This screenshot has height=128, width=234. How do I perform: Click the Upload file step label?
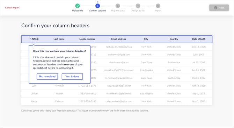(x=78, y=10)
